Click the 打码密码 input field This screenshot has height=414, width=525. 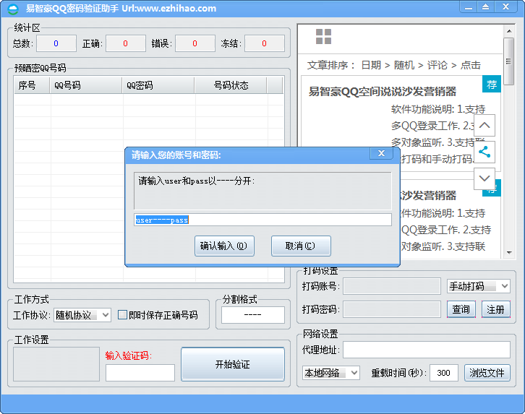coord(392,309)
